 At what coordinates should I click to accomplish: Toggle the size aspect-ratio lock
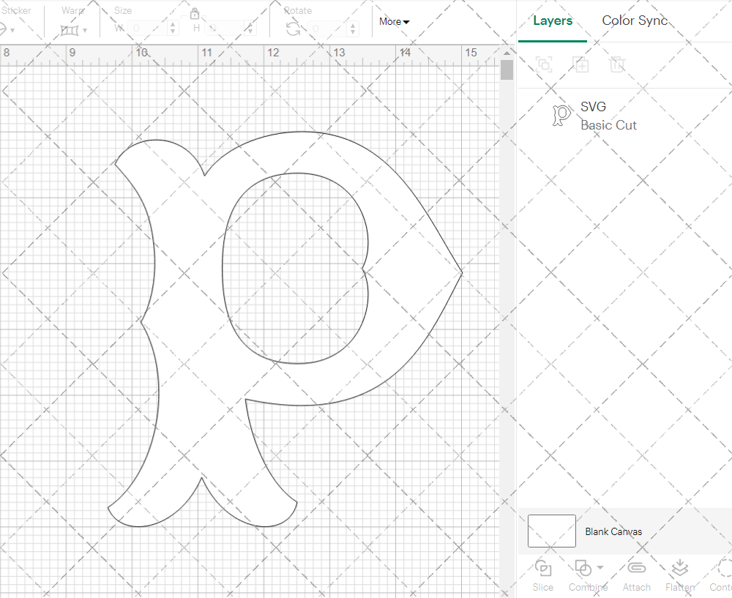click(195, 13)
